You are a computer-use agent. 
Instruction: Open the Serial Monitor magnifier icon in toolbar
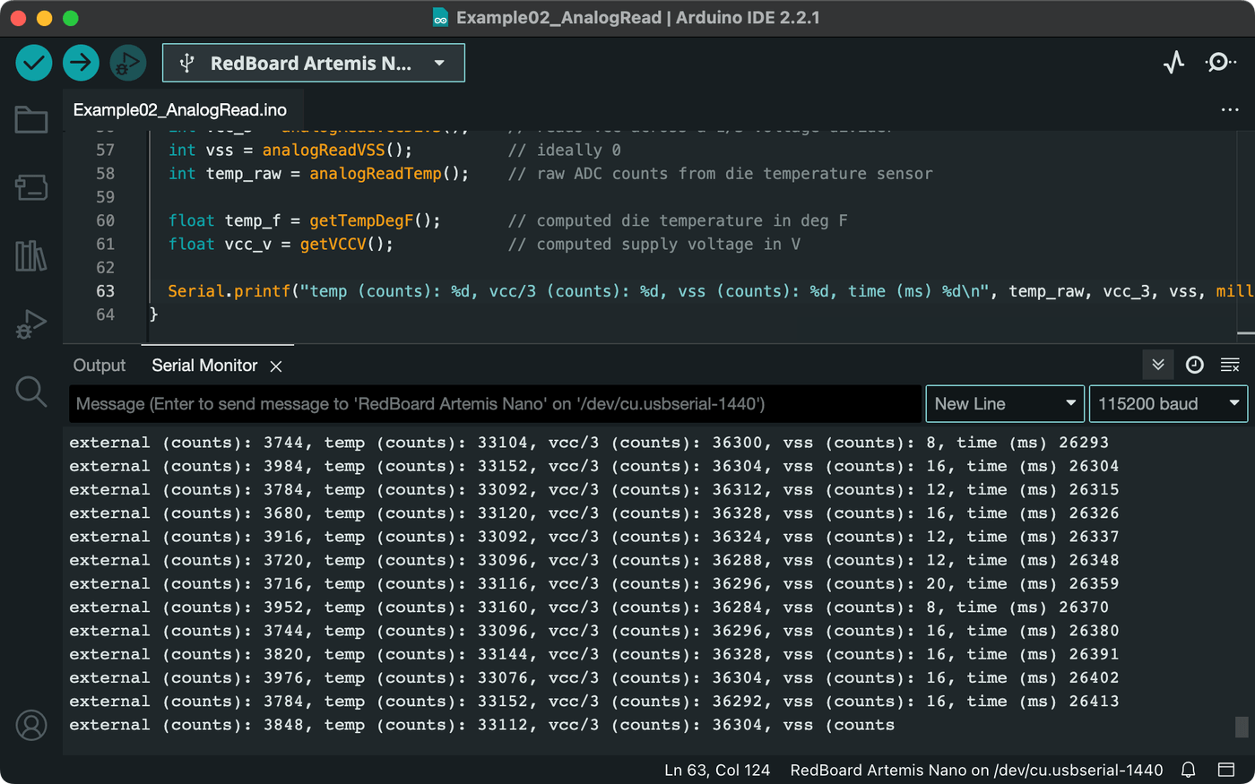1221,62
